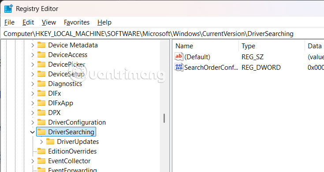Select the DevicePicker tree label
Screen dimensions: 324x172
[67, 64]
